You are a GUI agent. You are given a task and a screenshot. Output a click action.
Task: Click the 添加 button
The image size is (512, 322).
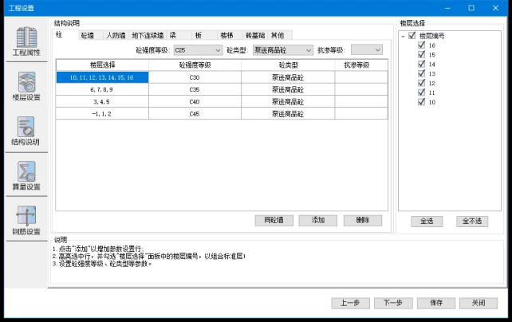[317, 220]
